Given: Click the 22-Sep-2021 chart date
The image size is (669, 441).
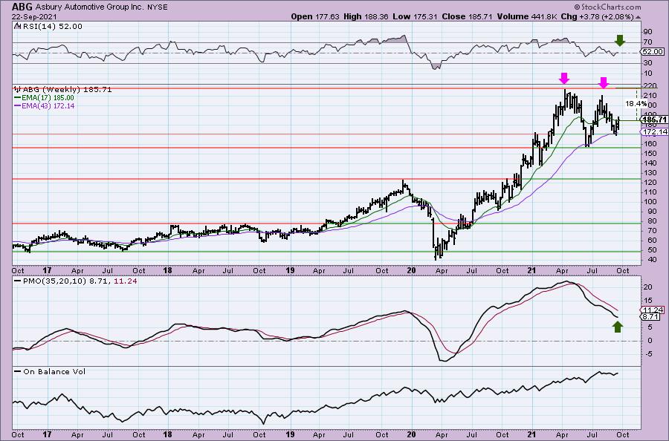Looking at the screenshot, I should [x=33, y=17].
